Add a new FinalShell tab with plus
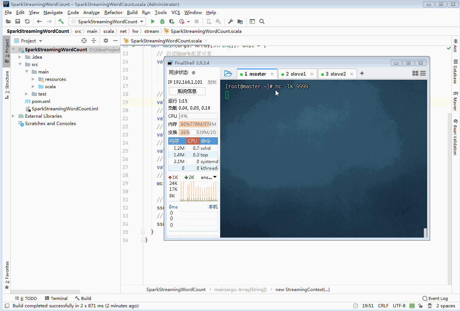This screenshot has width=460, height=311. point(362,73)
